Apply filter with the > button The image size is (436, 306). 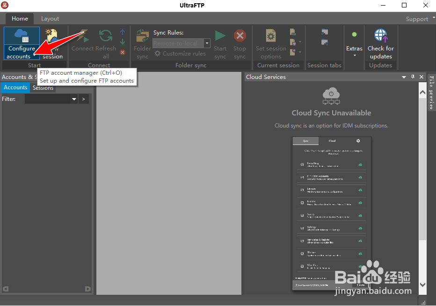pyautogui.click(x=83, y=99)
